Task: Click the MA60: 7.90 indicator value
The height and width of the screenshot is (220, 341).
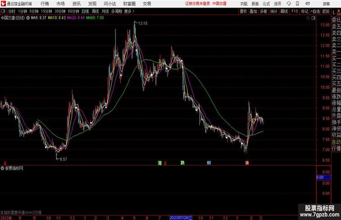Action: [95, 18]
